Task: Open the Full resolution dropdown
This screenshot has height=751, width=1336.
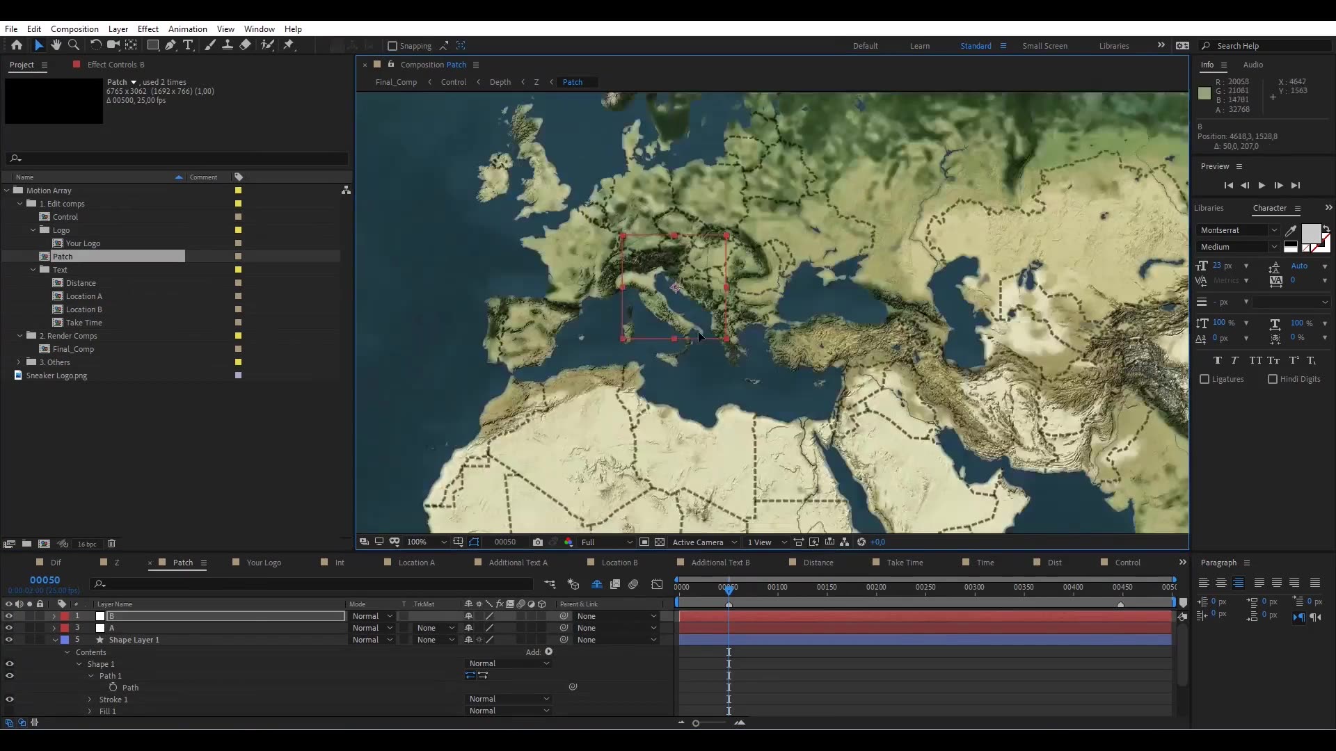Action: click(606, 542)
